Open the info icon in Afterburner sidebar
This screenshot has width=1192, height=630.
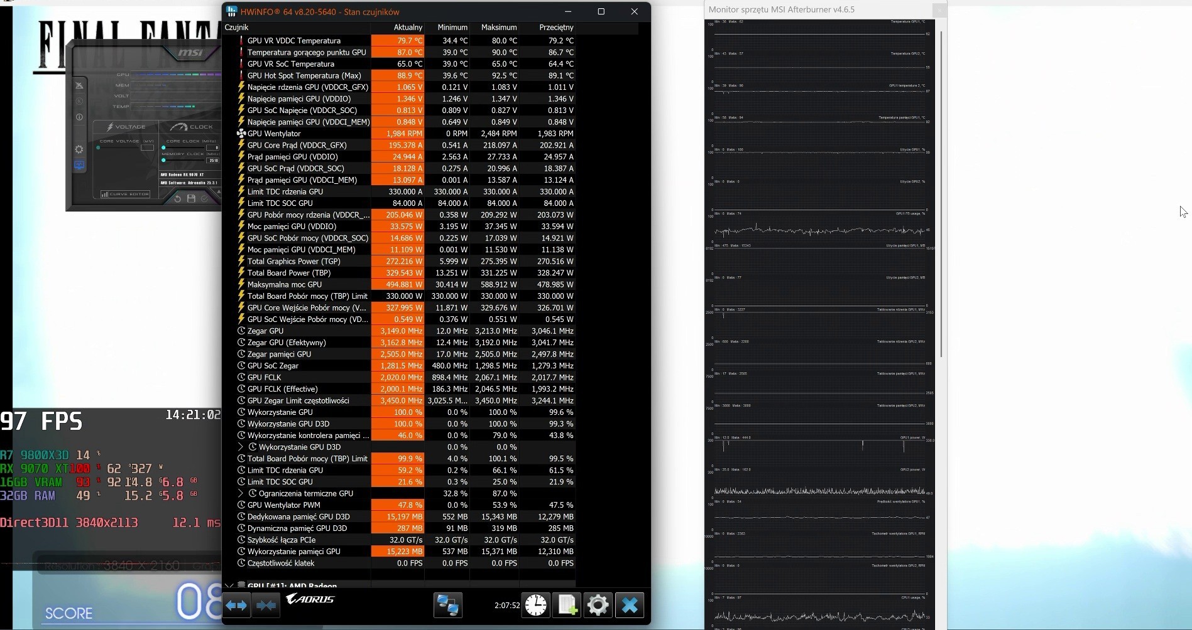[79, 117]
